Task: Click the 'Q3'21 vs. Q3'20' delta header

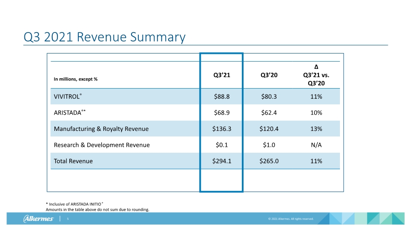Action: click(316, 75)
